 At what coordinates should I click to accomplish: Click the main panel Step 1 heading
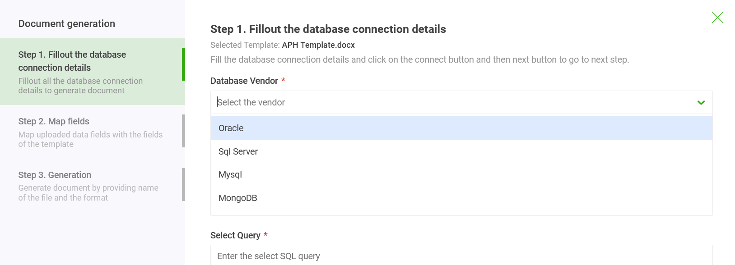328,29
